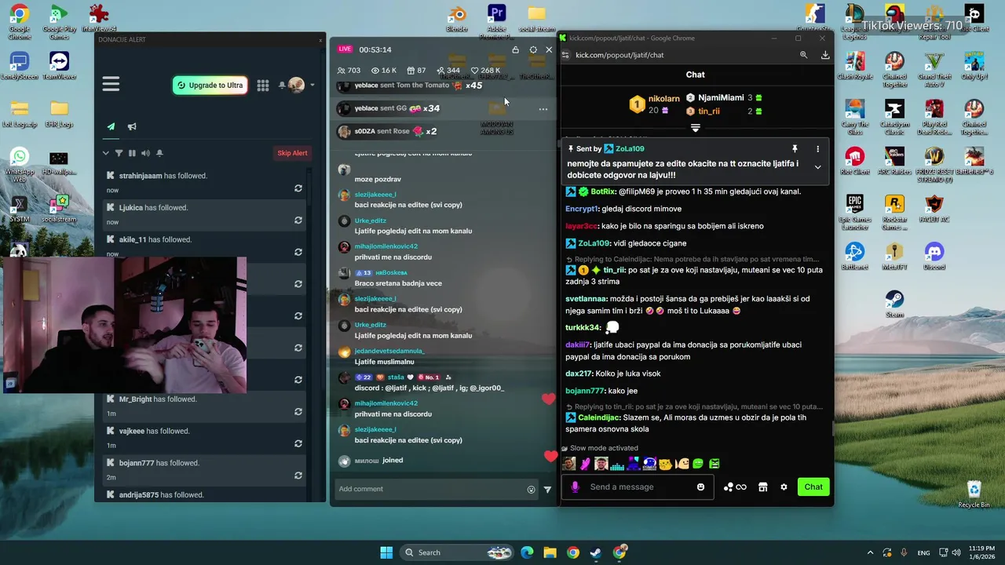Screen dimensions: 1005x565
Task: Open the TikTok Live overlay settings gear
Action: 533,49
